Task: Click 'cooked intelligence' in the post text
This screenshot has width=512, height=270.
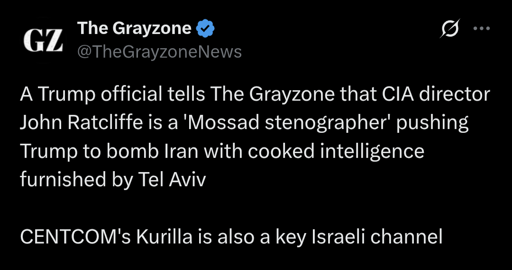Action: click(x=336, y=151)
